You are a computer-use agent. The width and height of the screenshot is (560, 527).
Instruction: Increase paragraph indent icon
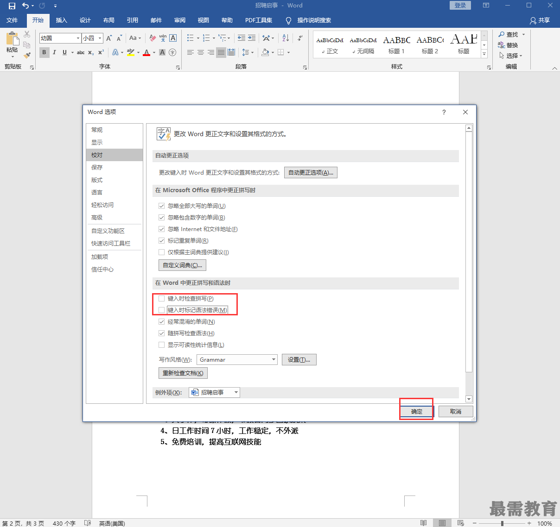[252, 38]
